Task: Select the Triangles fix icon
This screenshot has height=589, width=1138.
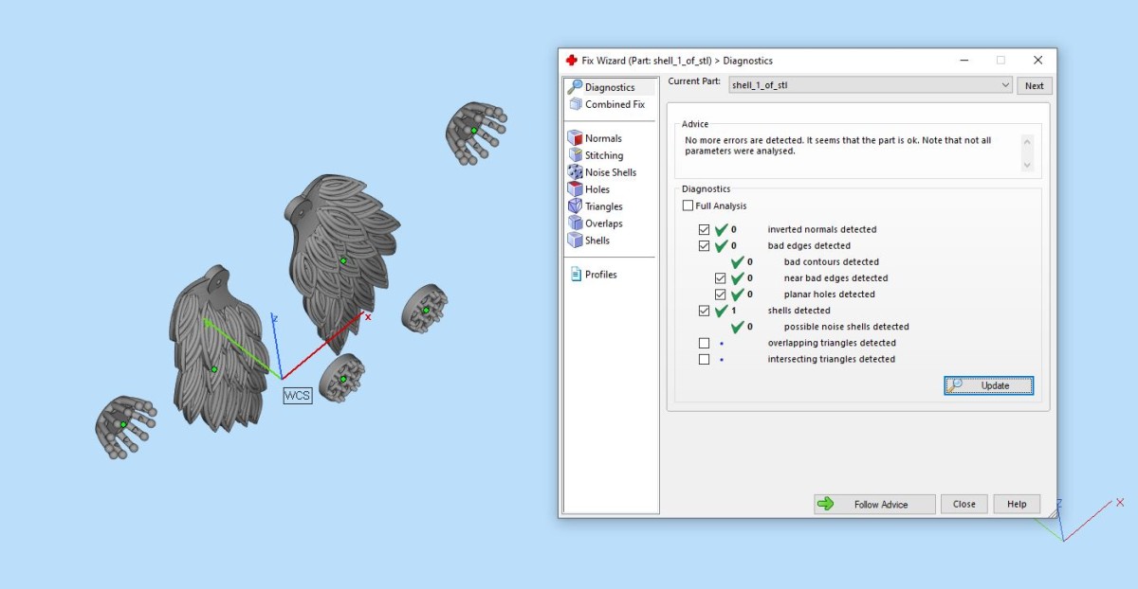Action: 576,206
